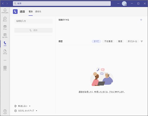This screenshot has width=148, height=116.
Task: Click the search magnifier icon
Action: tap(15, 4)
